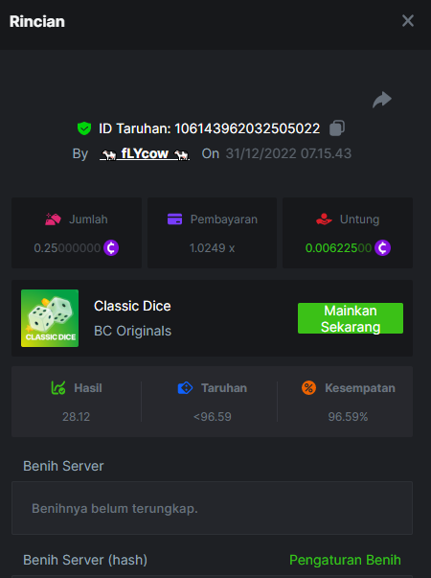Close the Rincian dialog
Screen dimensions: 431x578
pos(408,21)
